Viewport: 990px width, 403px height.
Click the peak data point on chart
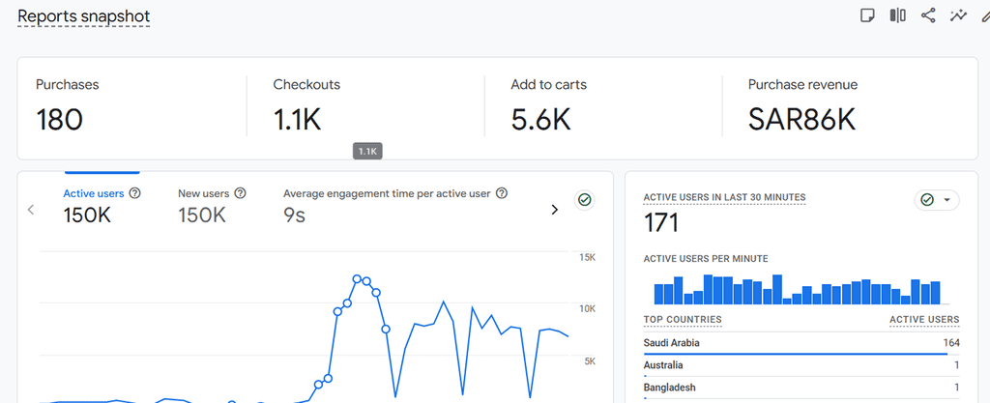357,278
